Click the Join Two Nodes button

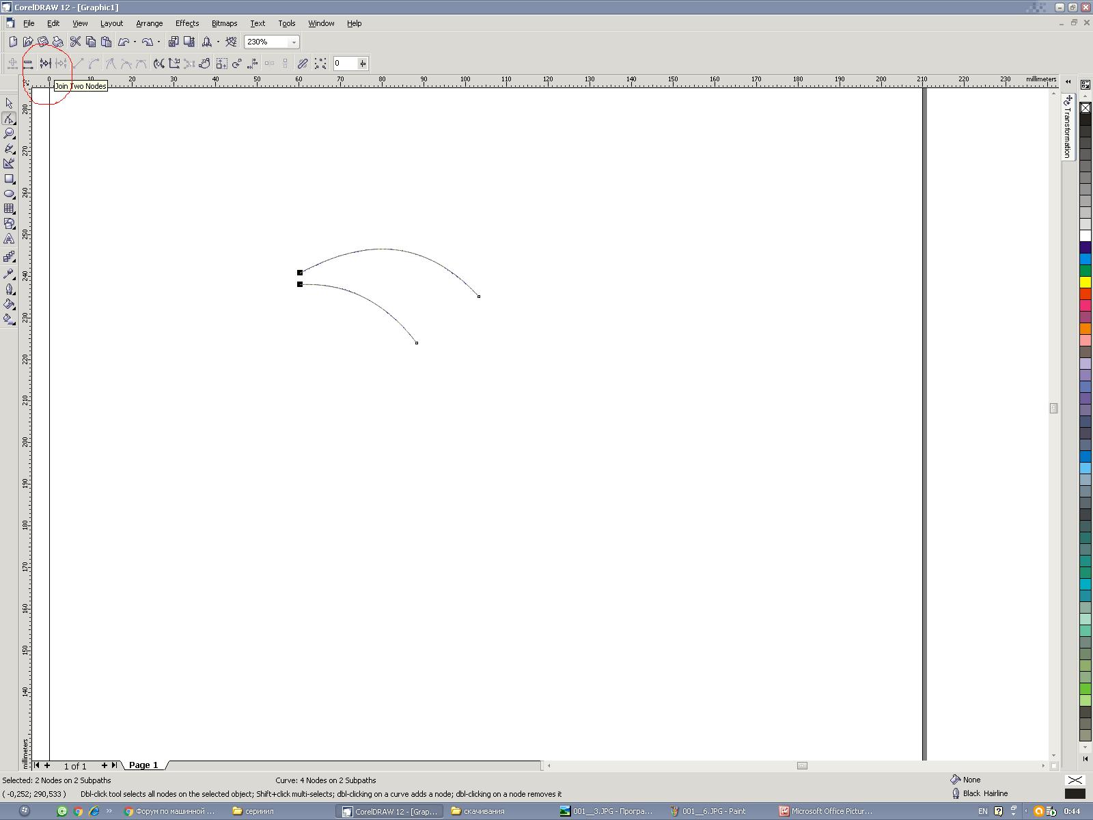45,64
